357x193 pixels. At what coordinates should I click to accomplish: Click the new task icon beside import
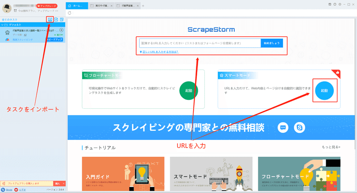[56, 20]
